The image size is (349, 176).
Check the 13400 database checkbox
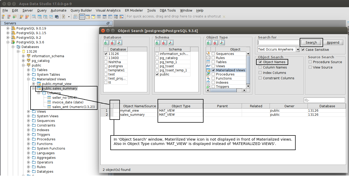click(x=106, y=58)
